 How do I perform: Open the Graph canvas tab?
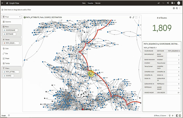[4, 116]
